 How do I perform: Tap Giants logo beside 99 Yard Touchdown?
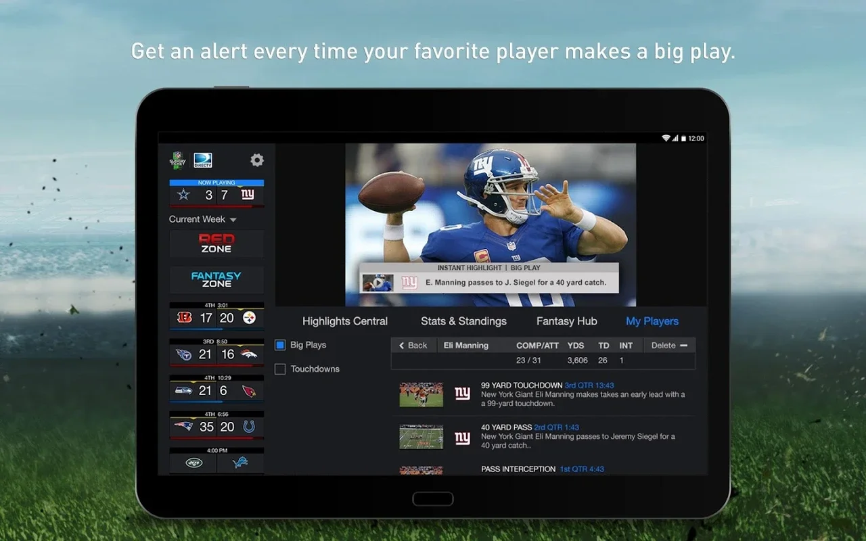tap(463, 394)
